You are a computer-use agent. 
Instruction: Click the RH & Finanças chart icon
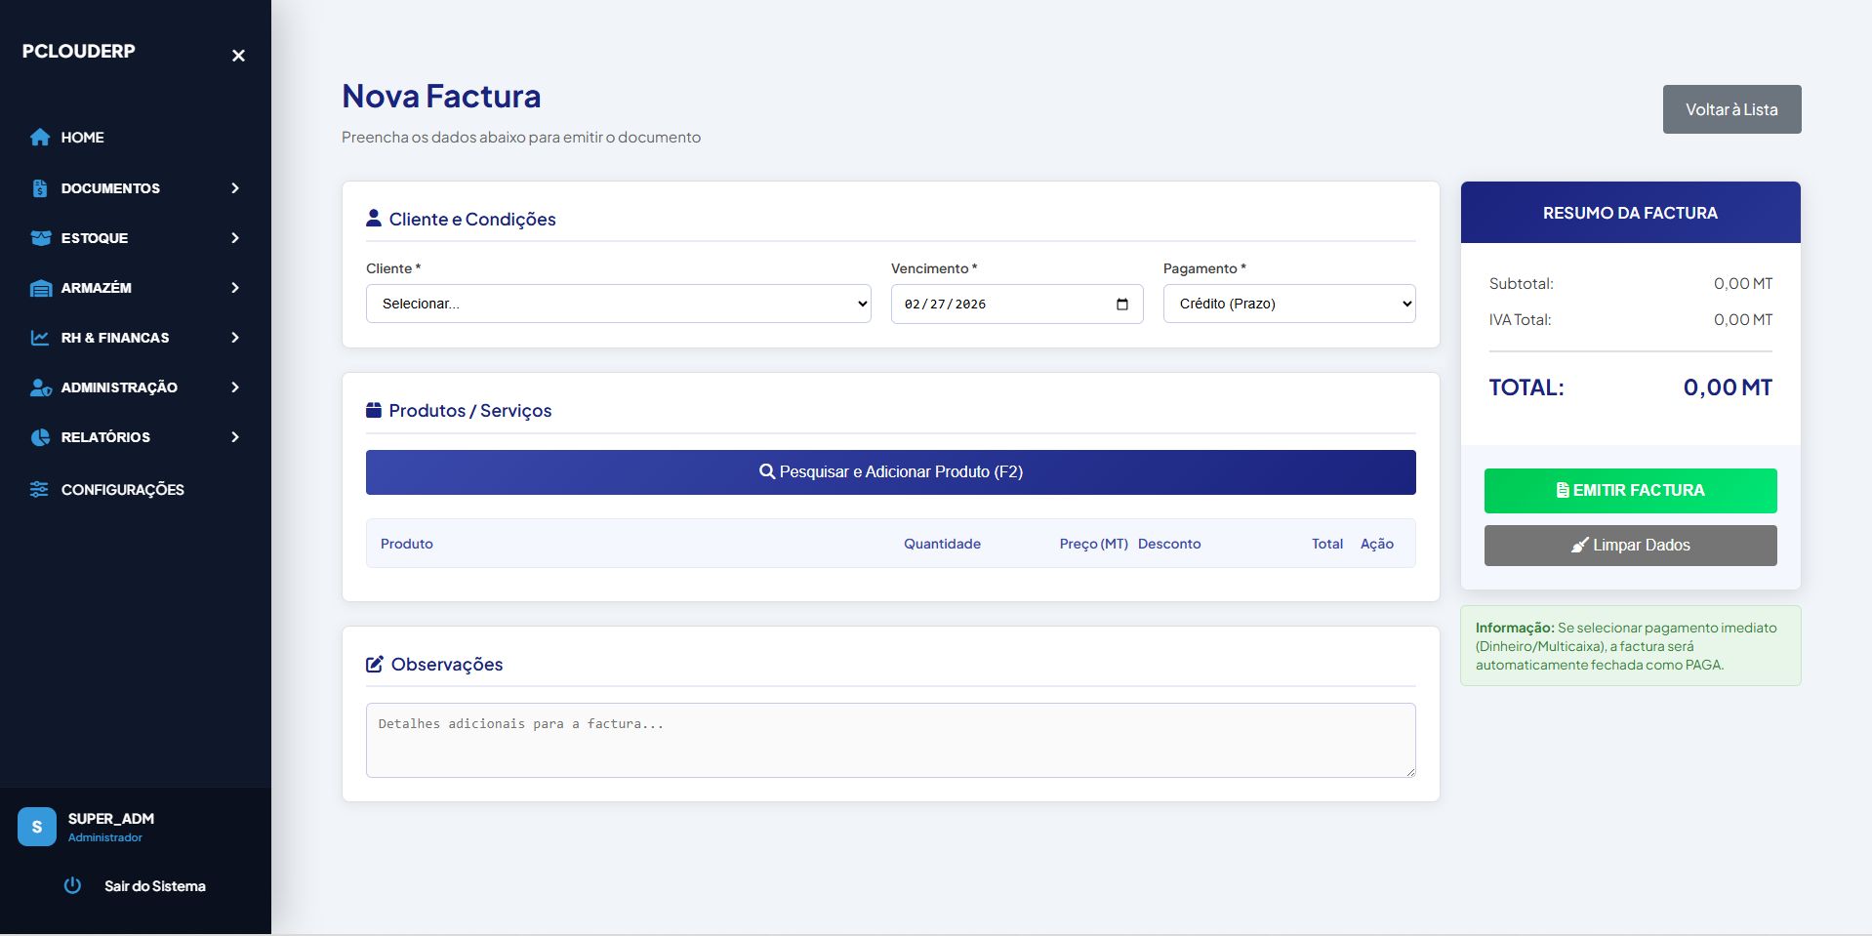pyautogui.click(x=40, y=338)
